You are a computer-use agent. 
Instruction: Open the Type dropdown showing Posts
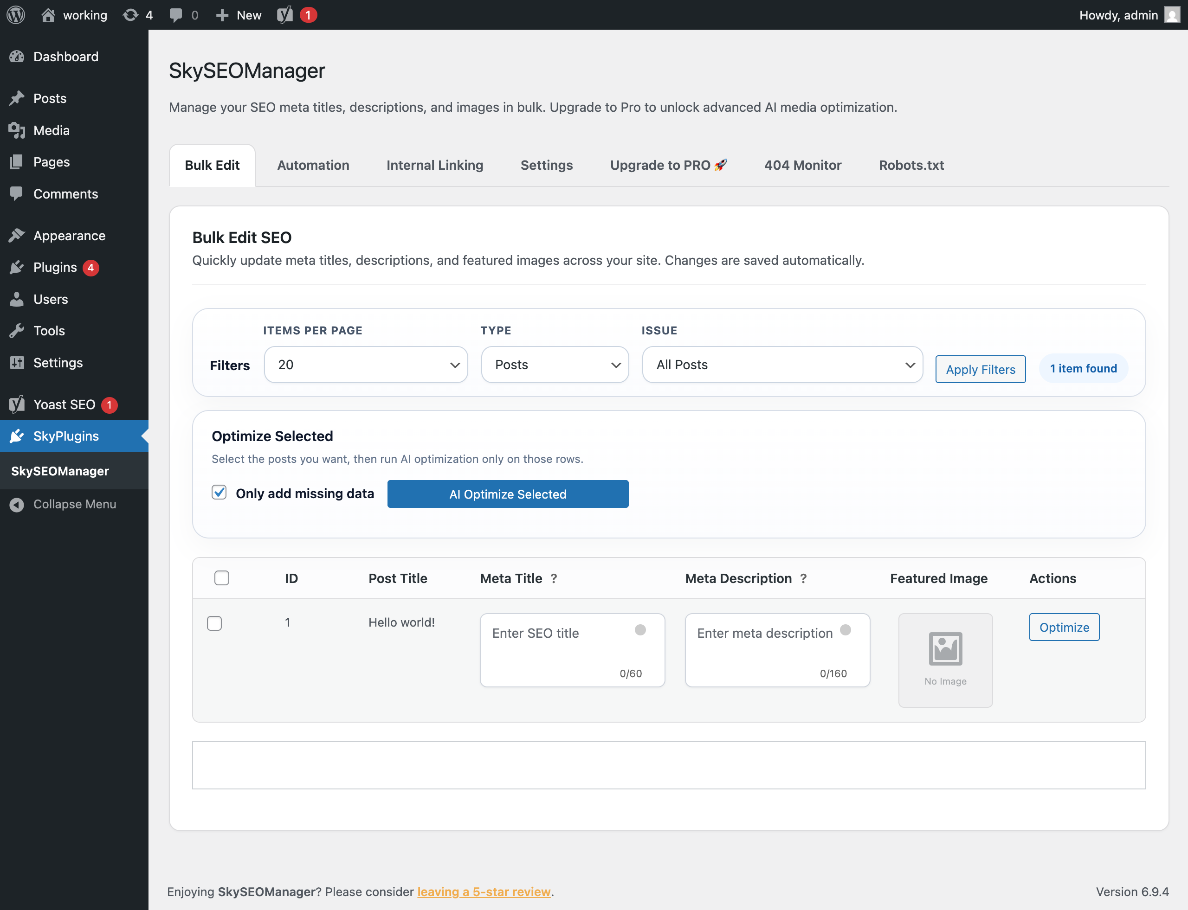coord(555,365)
